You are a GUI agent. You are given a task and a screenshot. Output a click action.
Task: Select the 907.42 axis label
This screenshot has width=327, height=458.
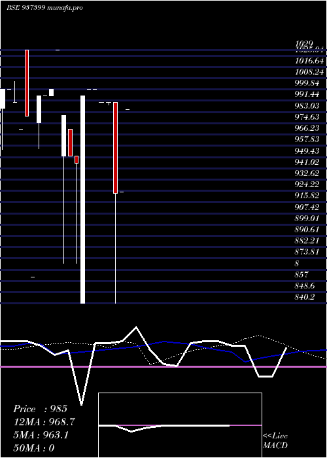307,207
